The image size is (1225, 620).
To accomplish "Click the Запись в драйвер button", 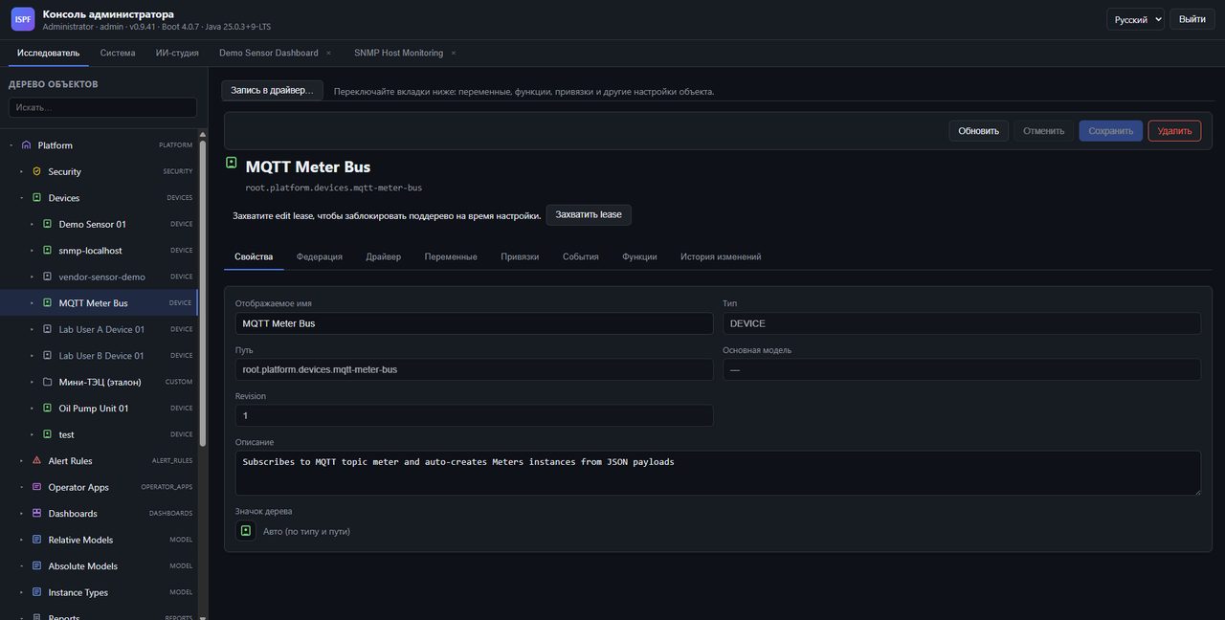I will click(273, 91).
